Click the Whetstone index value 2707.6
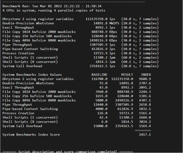The height and width of the screenshot is (153, 183). (145, 83)
